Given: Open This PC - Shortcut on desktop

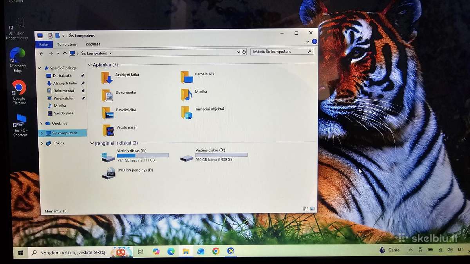Looking at the screenshot, I should pos(20,125).
